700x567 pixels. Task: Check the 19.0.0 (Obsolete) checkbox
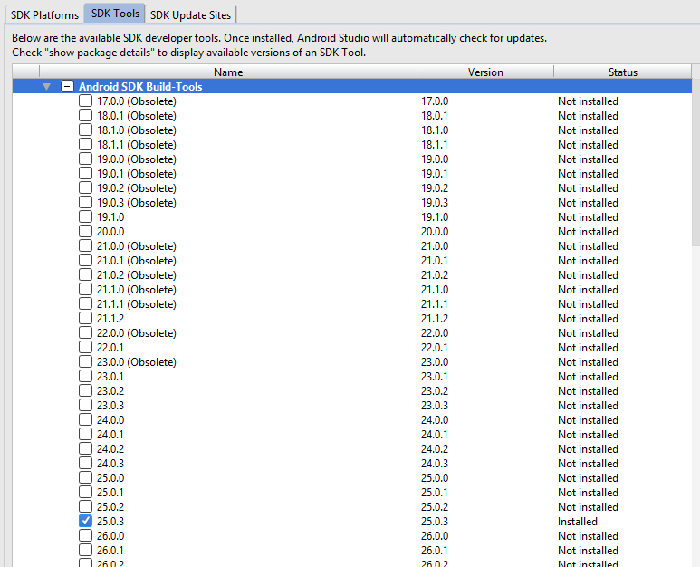tap(85, 159)
